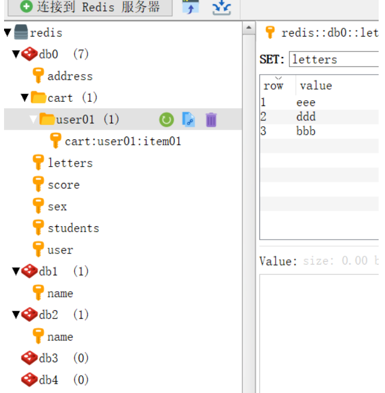Select the db2 (1) label

pos(64,315)
